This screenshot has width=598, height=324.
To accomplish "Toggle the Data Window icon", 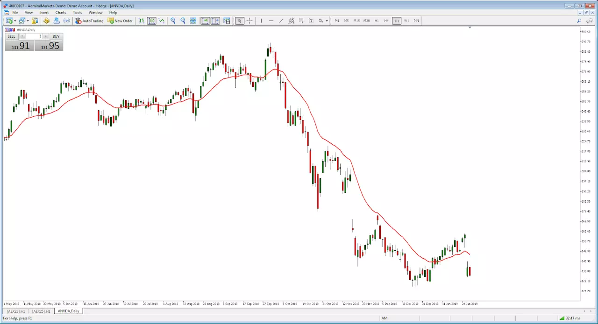I will pyautogui.click(x=46, y=21).
